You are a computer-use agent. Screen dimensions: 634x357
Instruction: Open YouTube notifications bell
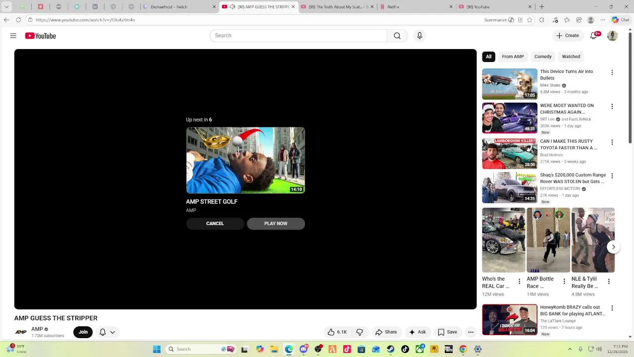click(x=594, y=36)
